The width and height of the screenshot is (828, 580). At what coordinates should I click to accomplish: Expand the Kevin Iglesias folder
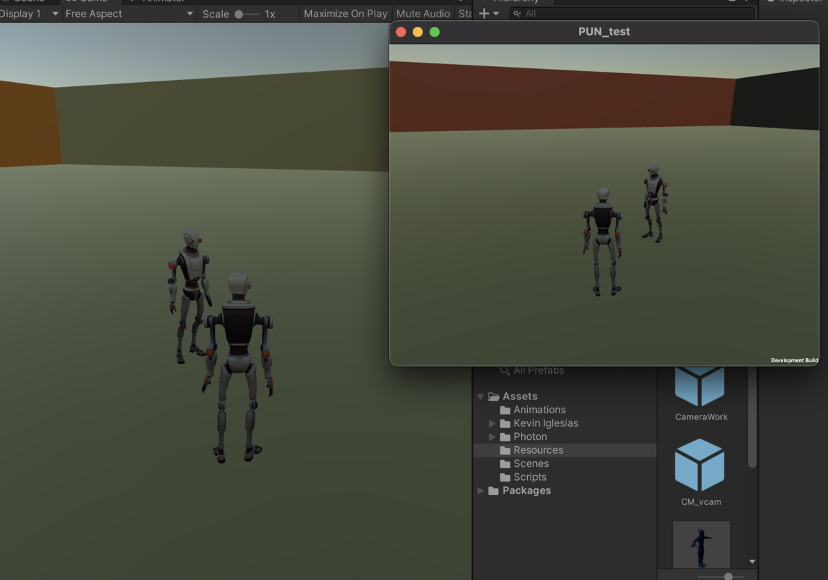(x=492, y=423)
